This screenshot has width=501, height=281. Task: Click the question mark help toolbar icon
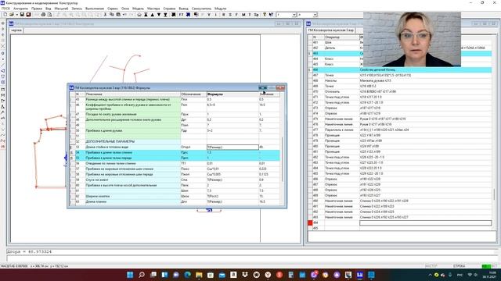click(x=265, y=15)
